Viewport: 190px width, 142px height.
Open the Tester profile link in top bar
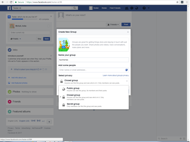click(96, 8)
